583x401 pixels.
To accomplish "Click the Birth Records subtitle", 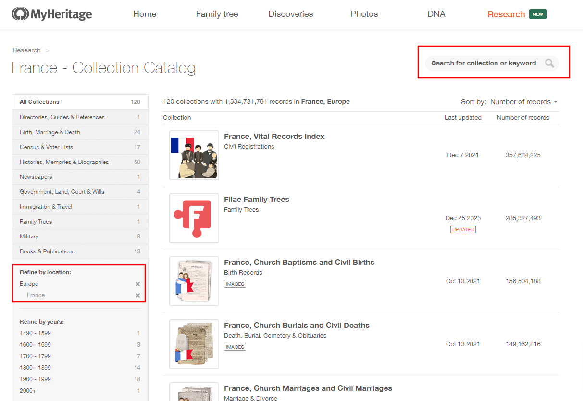I will pos(243,273).
